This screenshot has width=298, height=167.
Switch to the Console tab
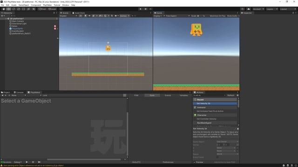[x=19, y=92]
